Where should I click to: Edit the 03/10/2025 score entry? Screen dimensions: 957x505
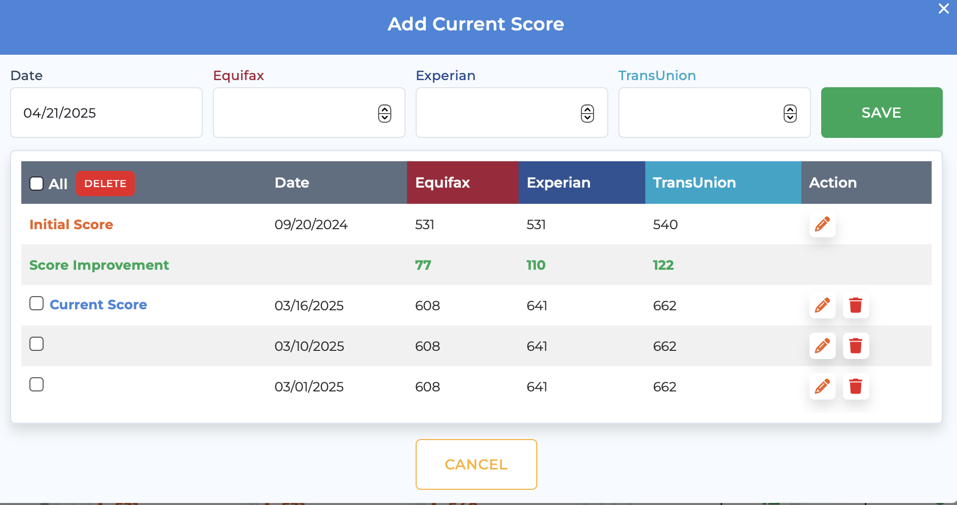pyautogui.click(x=822, y=346)
